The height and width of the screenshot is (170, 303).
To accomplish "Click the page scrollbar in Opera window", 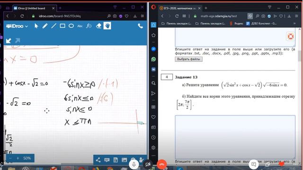I will (300, 57).
